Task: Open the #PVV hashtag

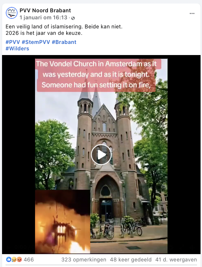Action: tap(13, 42)
